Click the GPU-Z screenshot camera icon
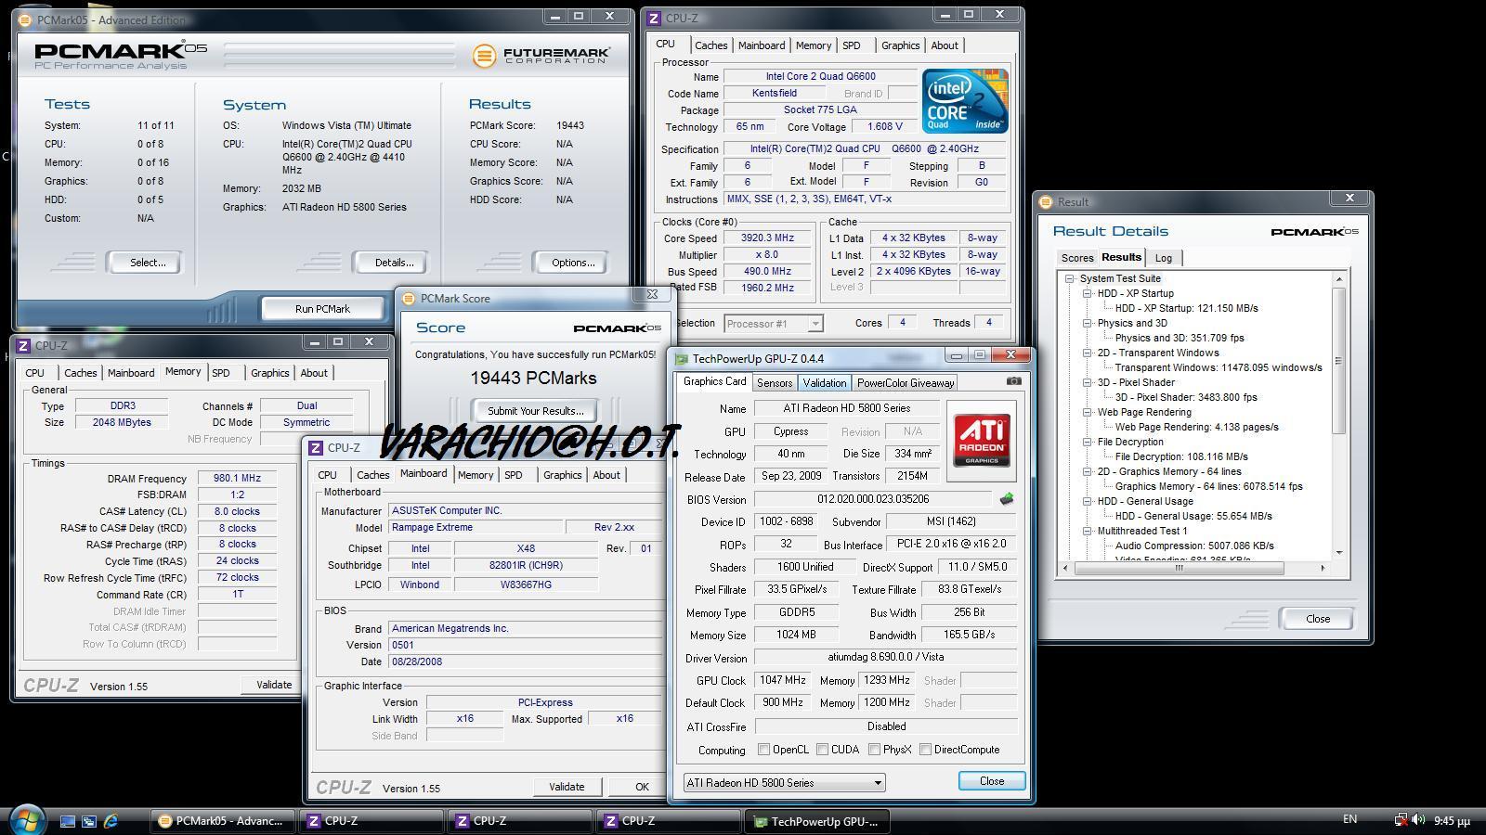Screen dimensions: 1486x835 pos(1013,381)
